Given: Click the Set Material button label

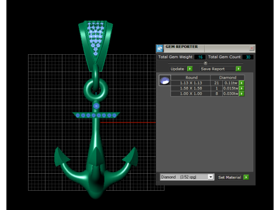Looking at the screenshot, I should [x=229, y=177].
